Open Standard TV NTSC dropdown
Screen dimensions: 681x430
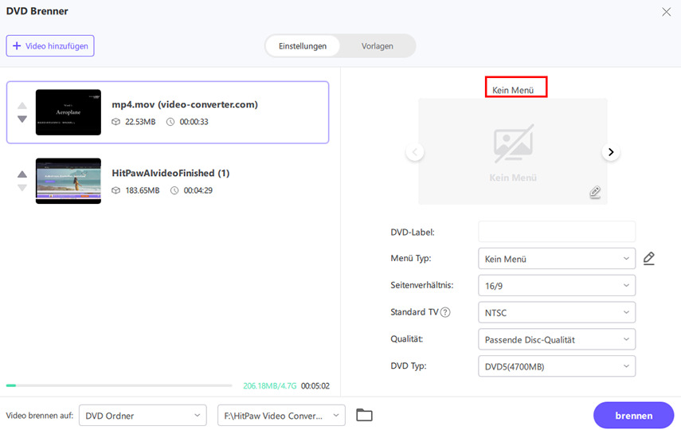coord(557,313)
